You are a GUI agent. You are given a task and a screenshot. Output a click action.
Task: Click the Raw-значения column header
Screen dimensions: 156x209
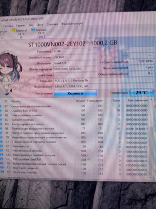tap(138, 100)
